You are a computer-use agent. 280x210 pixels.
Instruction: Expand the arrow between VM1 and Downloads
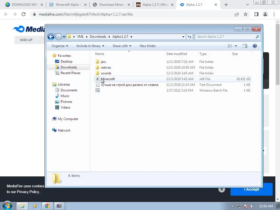[x=87, y=37]
